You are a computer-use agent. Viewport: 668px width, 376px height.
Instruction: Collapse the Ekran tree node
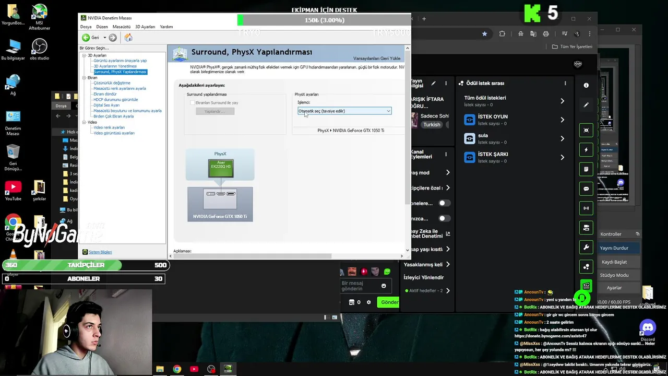[x=83, y=78]
